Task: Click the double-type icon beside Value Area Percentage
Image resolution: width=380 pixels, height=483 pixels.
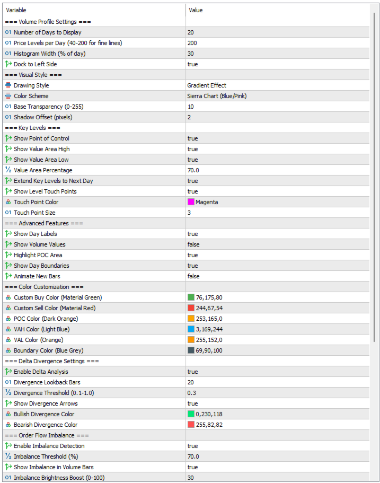Action: [8, 170]
